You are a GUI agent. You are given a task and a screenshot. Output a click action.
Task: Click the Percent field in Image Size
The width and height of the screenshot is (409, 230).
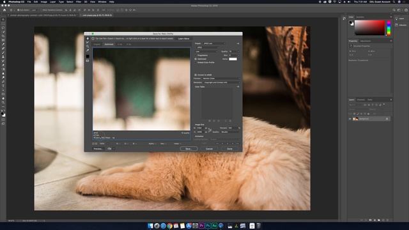coord(232,128)
